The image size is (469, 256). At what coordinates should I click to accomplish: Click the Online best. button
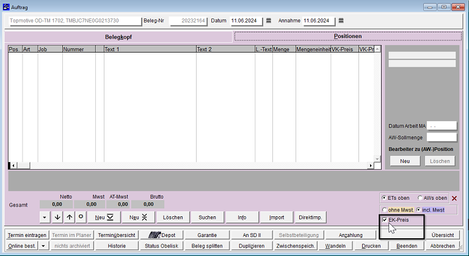(x=22, y=246)
